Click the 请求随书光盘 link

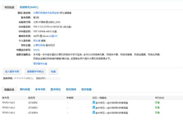40,64
